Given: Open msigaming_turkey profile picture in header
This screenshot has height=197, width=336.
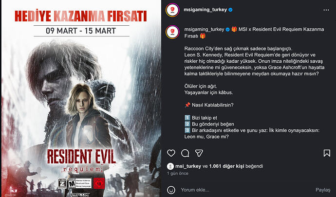Looking at the screenshot, I should [x=172, y=10].
